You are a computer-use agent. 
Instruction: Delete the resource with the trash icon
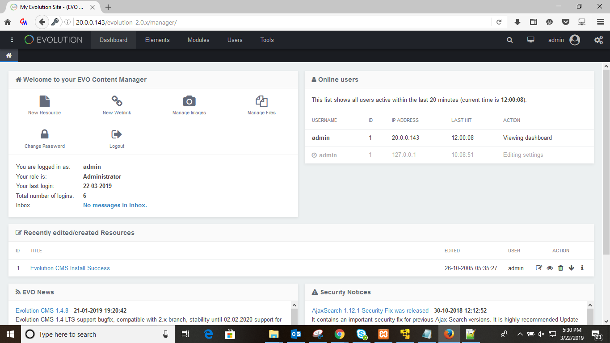click(x=560, y=268)
